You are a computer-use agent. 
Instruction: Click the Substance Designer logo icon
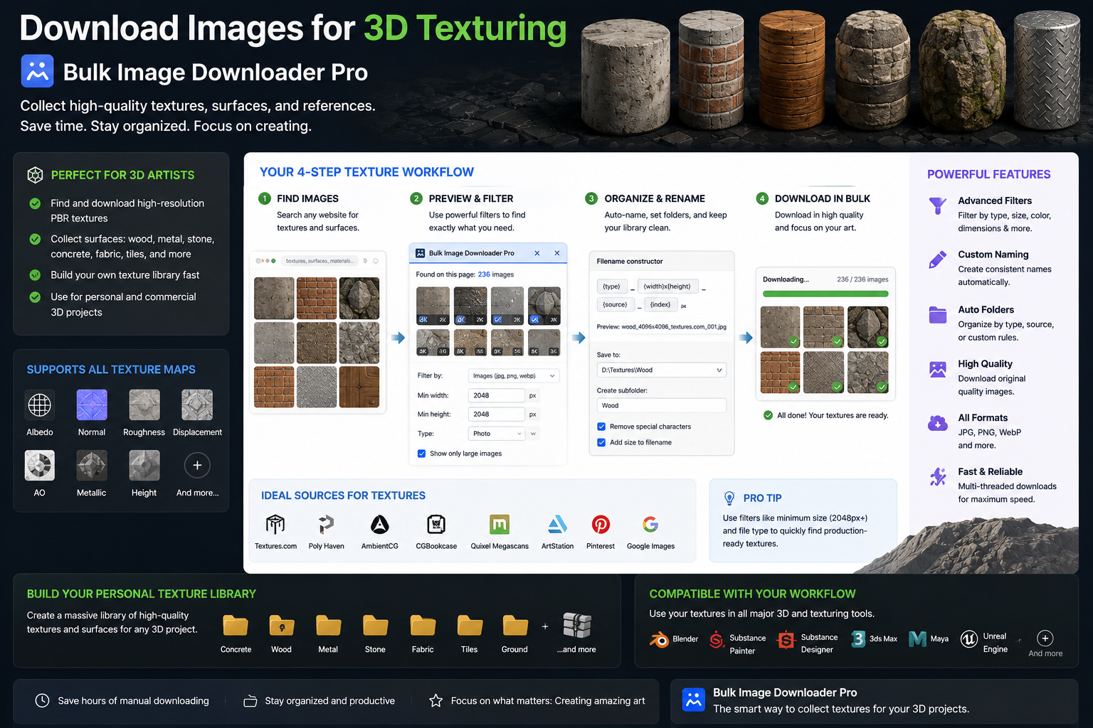point(786,639)
